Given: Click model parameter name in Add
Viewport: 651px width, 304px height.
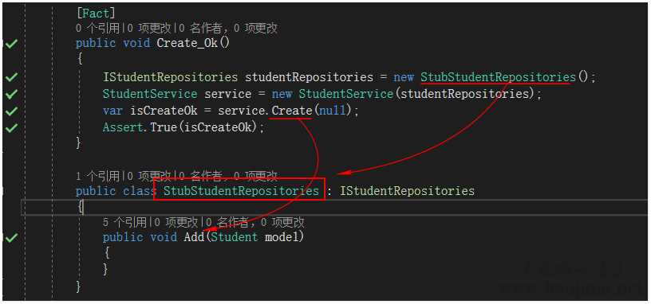Looking at the screenshot, I should [x=282, y=238].
